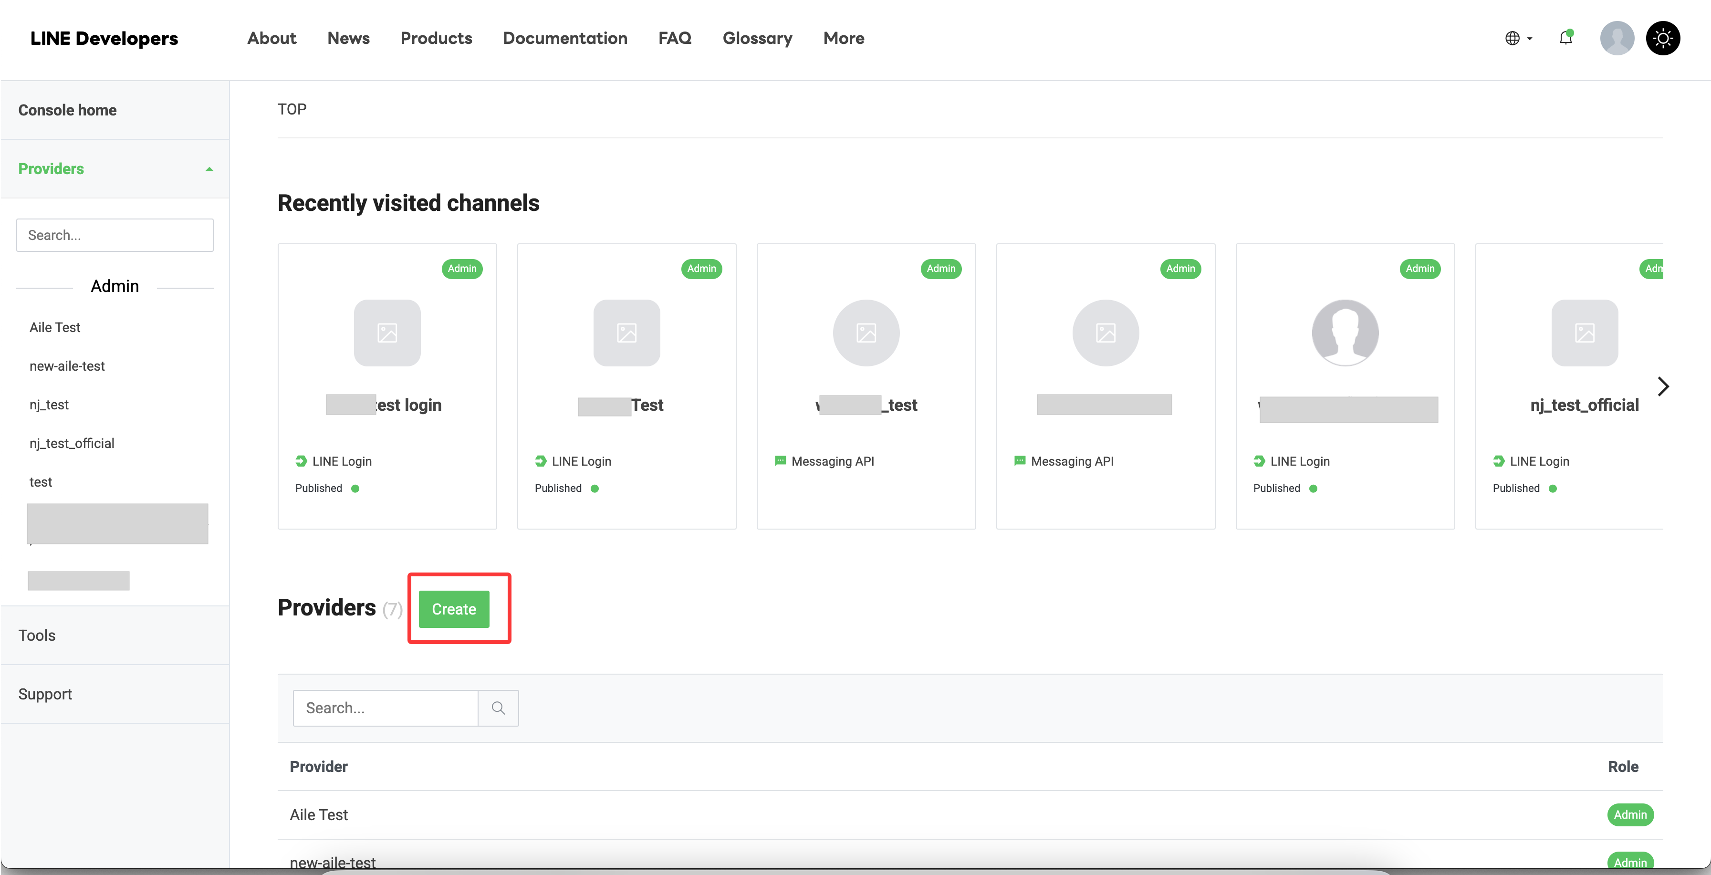Image resolution: width=1711 pixels, height=875 pixels.
Task: Open the 'est login' channel image placeholder
Action: pos(387,332)
